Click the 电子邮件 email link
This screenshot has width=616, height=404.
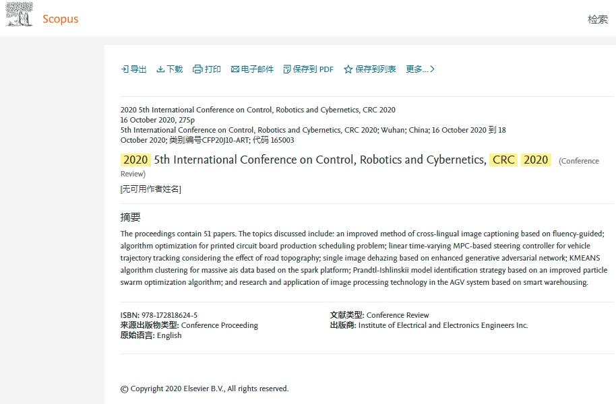257,69
